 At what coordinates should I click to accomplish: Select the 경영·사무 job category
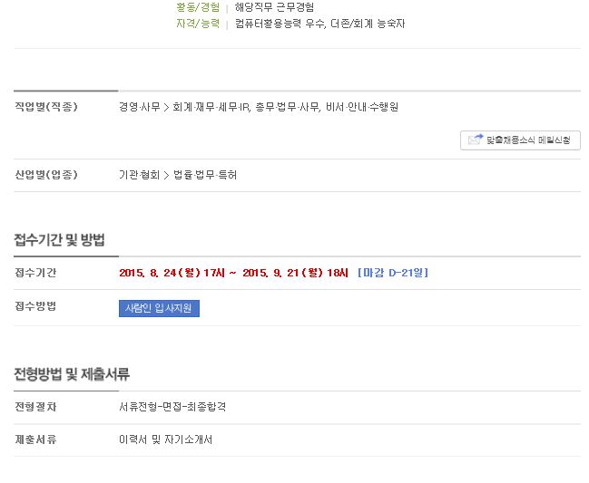[140, 107]
